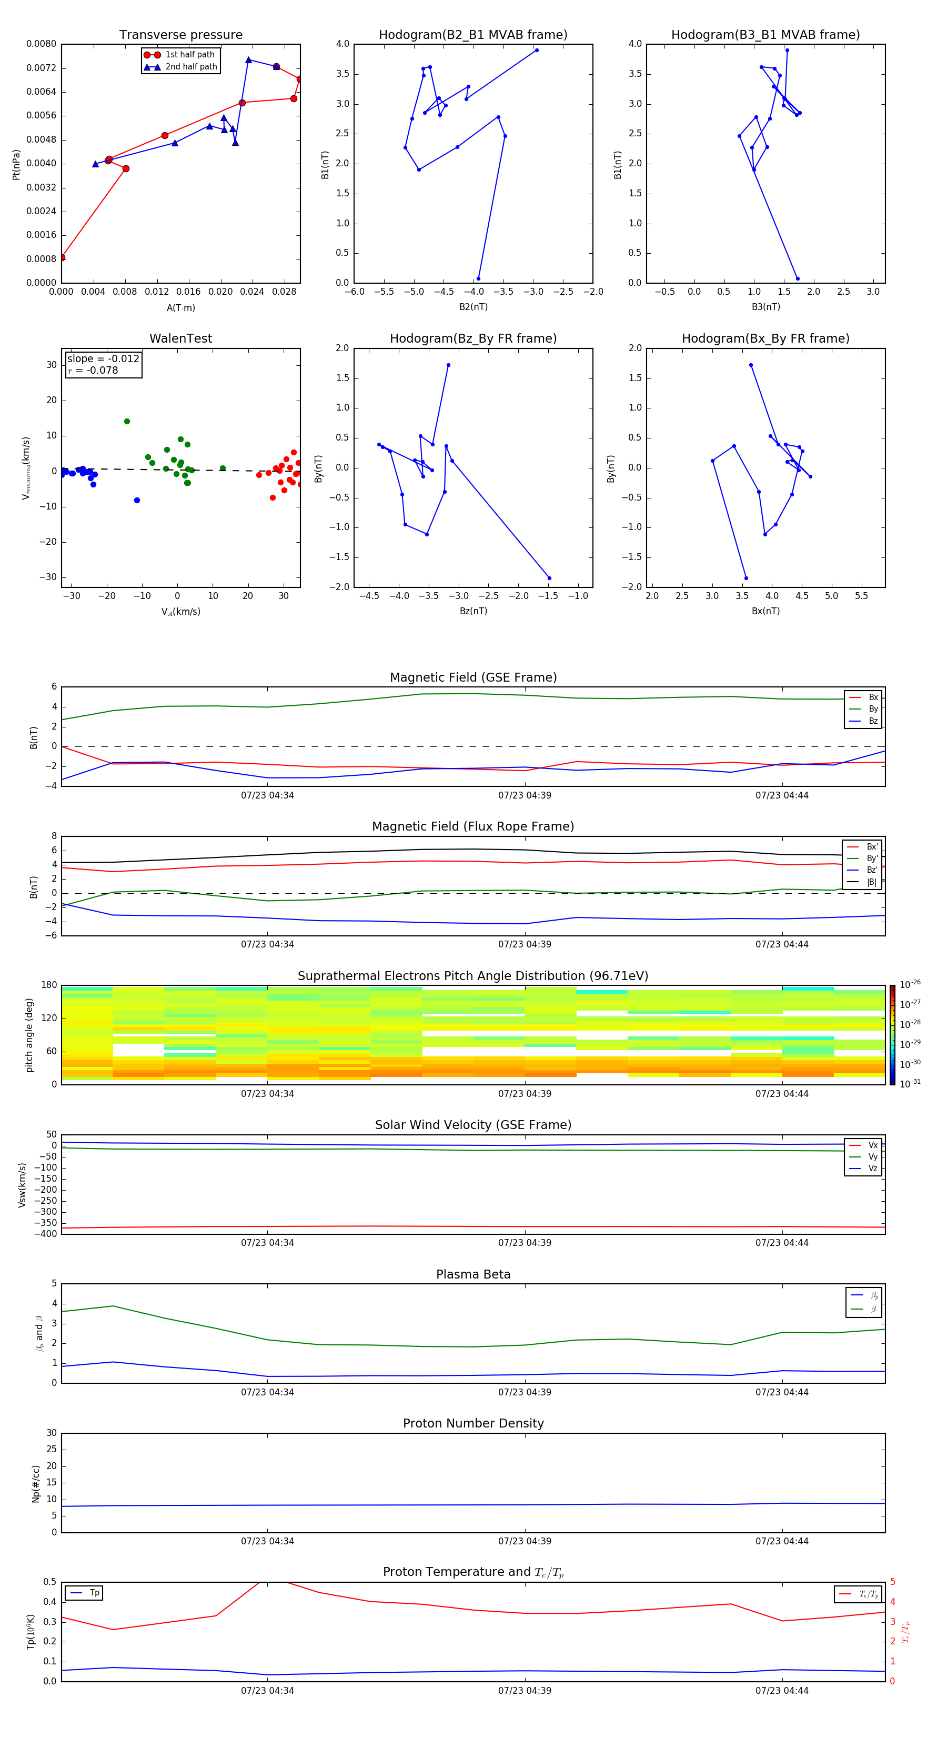Screen dimensions: 947x1737
Task: Select the 'Np(#/cc)' axis label
Action: pos(36,1483)
